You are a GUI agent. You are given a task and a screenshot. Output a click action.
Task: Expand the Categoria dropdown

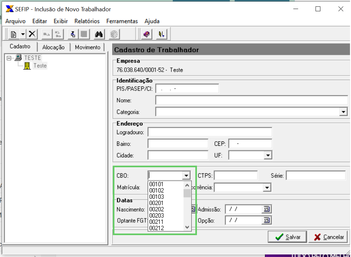(343, 112)
